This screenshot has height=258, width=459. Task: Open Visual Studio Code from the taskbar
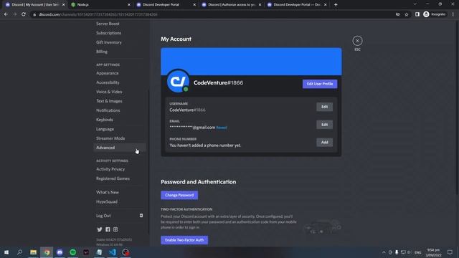click(x=113, y=252)
